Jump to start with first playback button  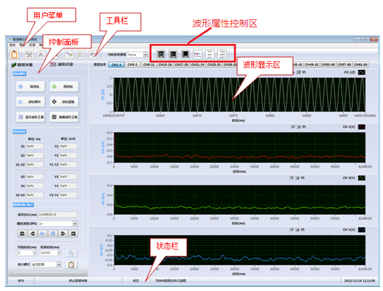(x=22, y=233)
